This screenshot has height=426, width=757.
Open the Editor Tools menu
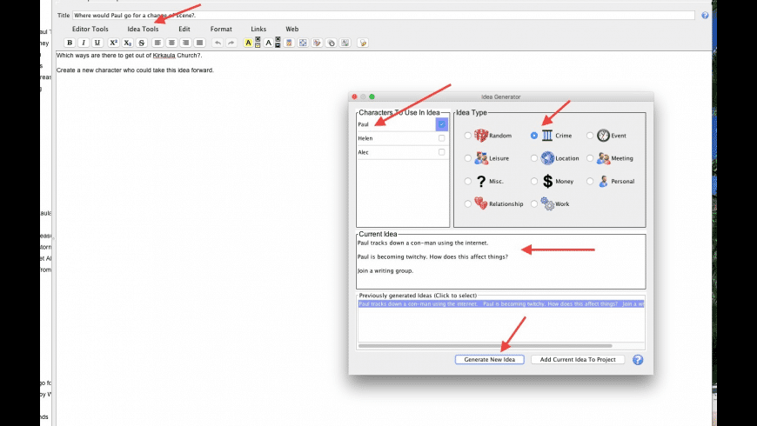click(x=90, y=29)
